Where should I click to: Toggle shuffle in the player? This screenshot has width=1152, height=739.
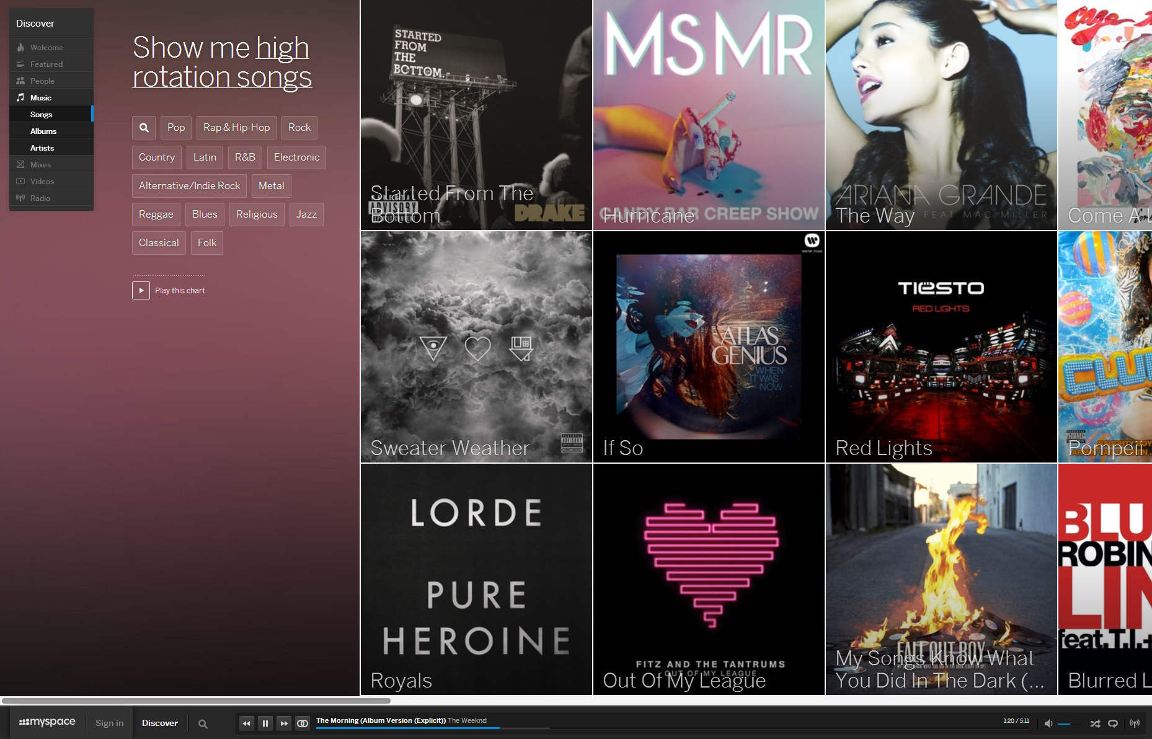pos(1096,724)
